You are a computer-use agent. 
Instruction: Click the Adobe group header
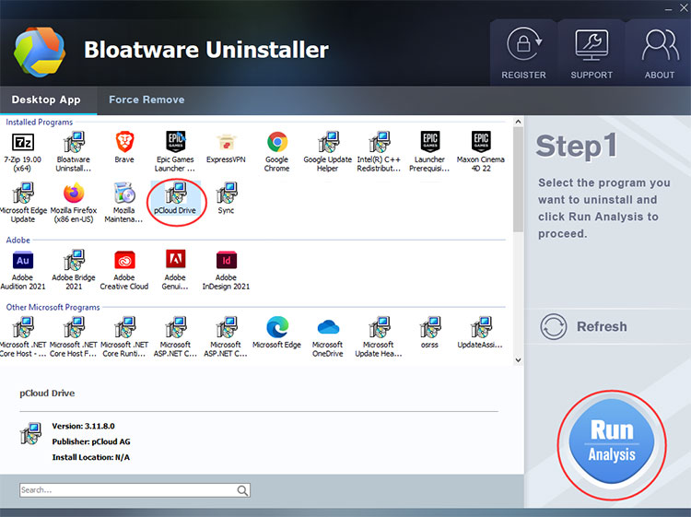pos(18,241)
